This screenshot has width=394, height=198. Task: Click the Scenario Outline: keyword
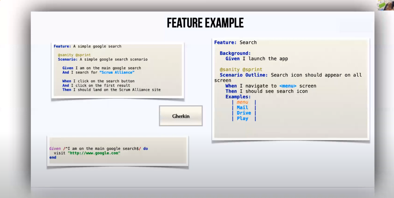[x=244, y=75]
